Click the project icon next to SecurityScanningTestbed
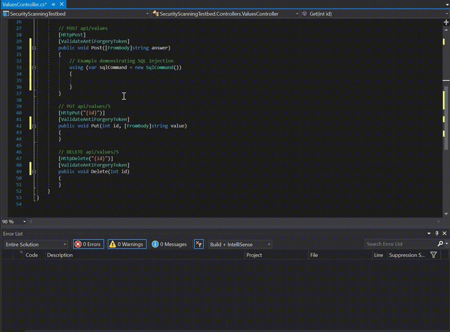Image resolution: width=450 pixels, height=332 pixels. tap(6, 14)
